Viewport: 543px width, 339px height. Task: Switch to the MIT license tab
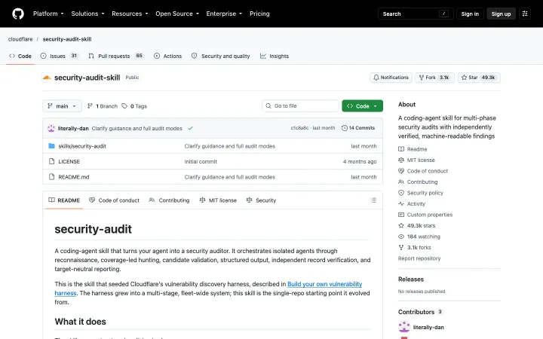pos(218,200)
